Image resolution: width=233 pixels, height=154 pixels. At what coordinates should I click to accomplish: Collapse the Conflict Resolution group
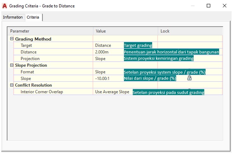coord(12,85)
